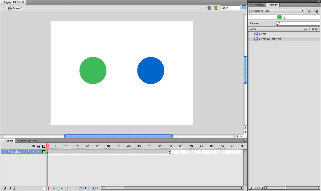
Task: Open the stage zoom level dropdown
Action: pyautogui.click(x=243, y=8)
